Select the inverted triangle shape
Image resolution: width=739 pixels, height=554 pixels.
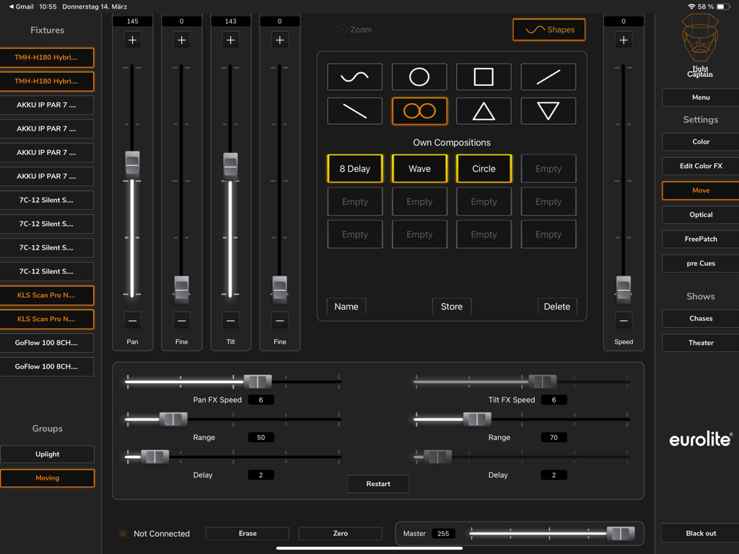click(548, 112)
